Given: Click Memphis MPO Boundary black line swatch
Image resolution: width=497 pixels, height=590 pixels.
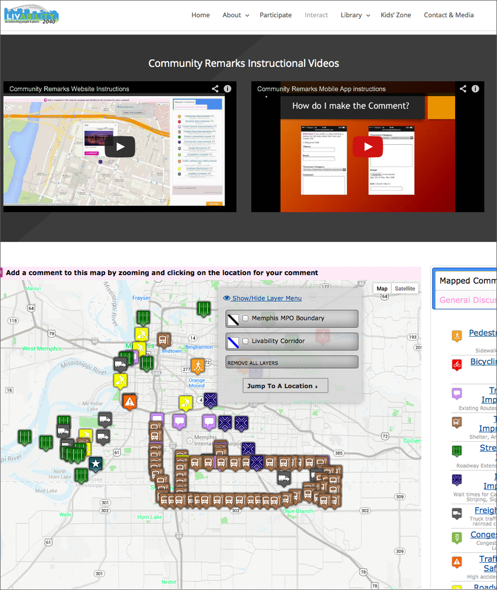Looking at the screenshot, I should (x=233, y=319).
